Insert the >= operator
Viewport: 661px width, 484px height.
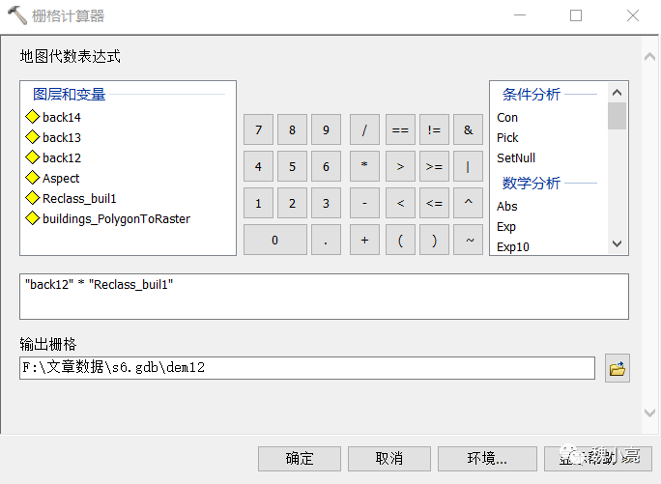click(x=434, y=166)
